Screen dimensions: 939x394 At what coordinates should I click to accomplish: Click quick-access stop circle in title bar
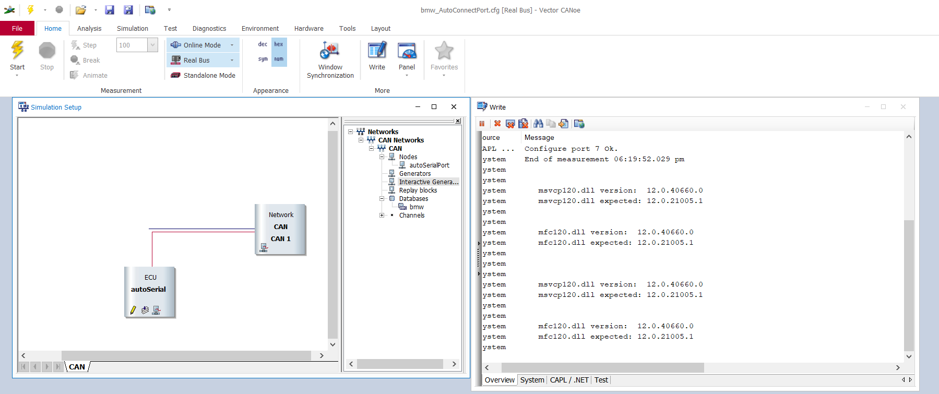click(59, 9)
